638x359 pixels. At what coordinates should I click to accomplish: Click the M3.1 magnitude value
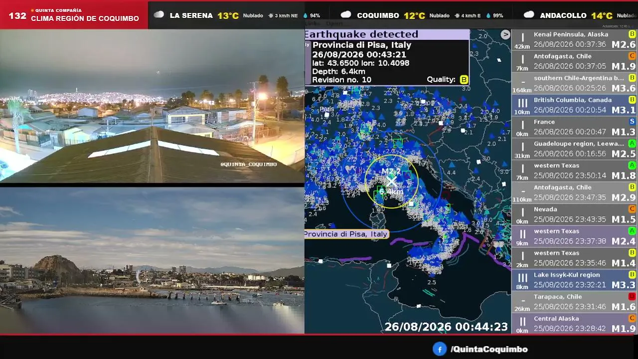point(624,110)
